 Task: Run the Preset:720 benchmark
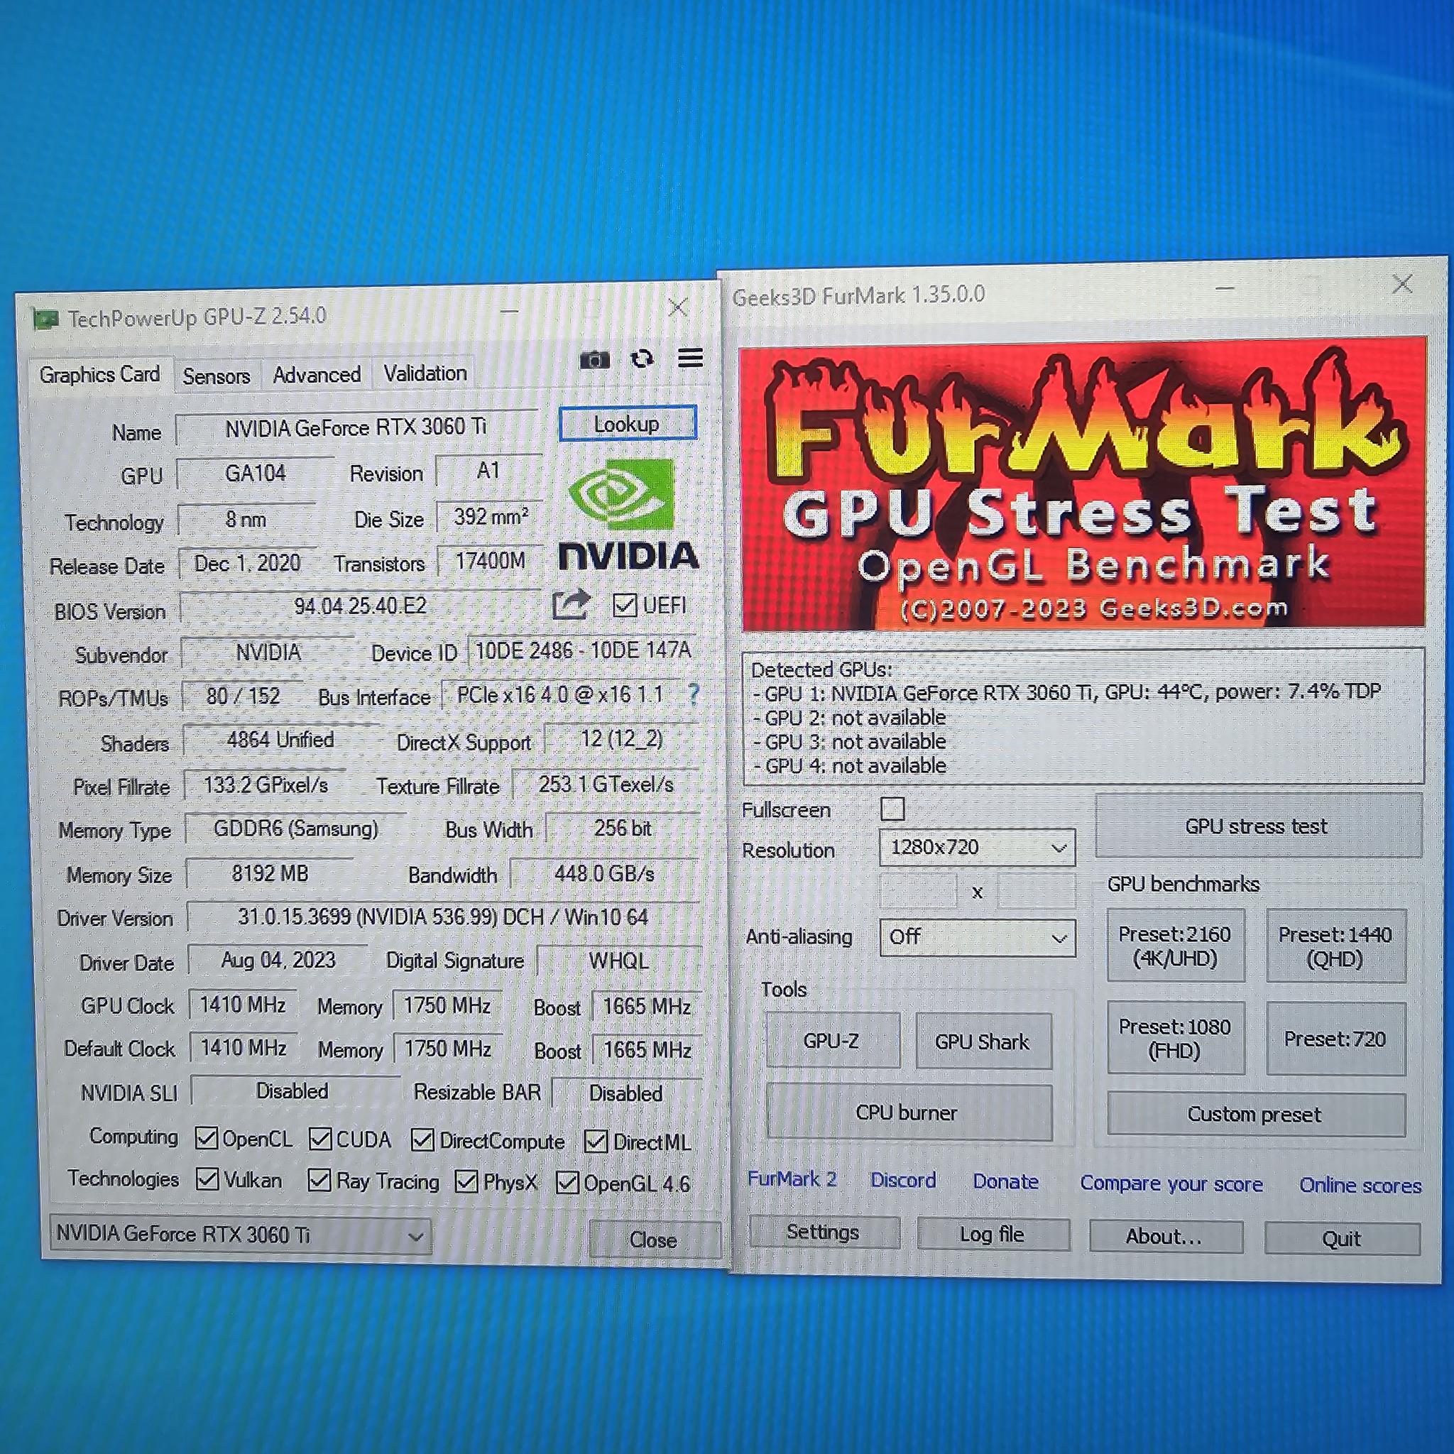1335,1039
